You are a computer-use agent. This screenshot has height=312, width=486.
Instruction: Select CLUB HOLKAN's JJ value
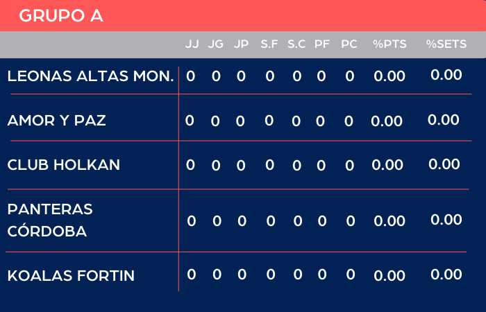(x=191, y=165)
